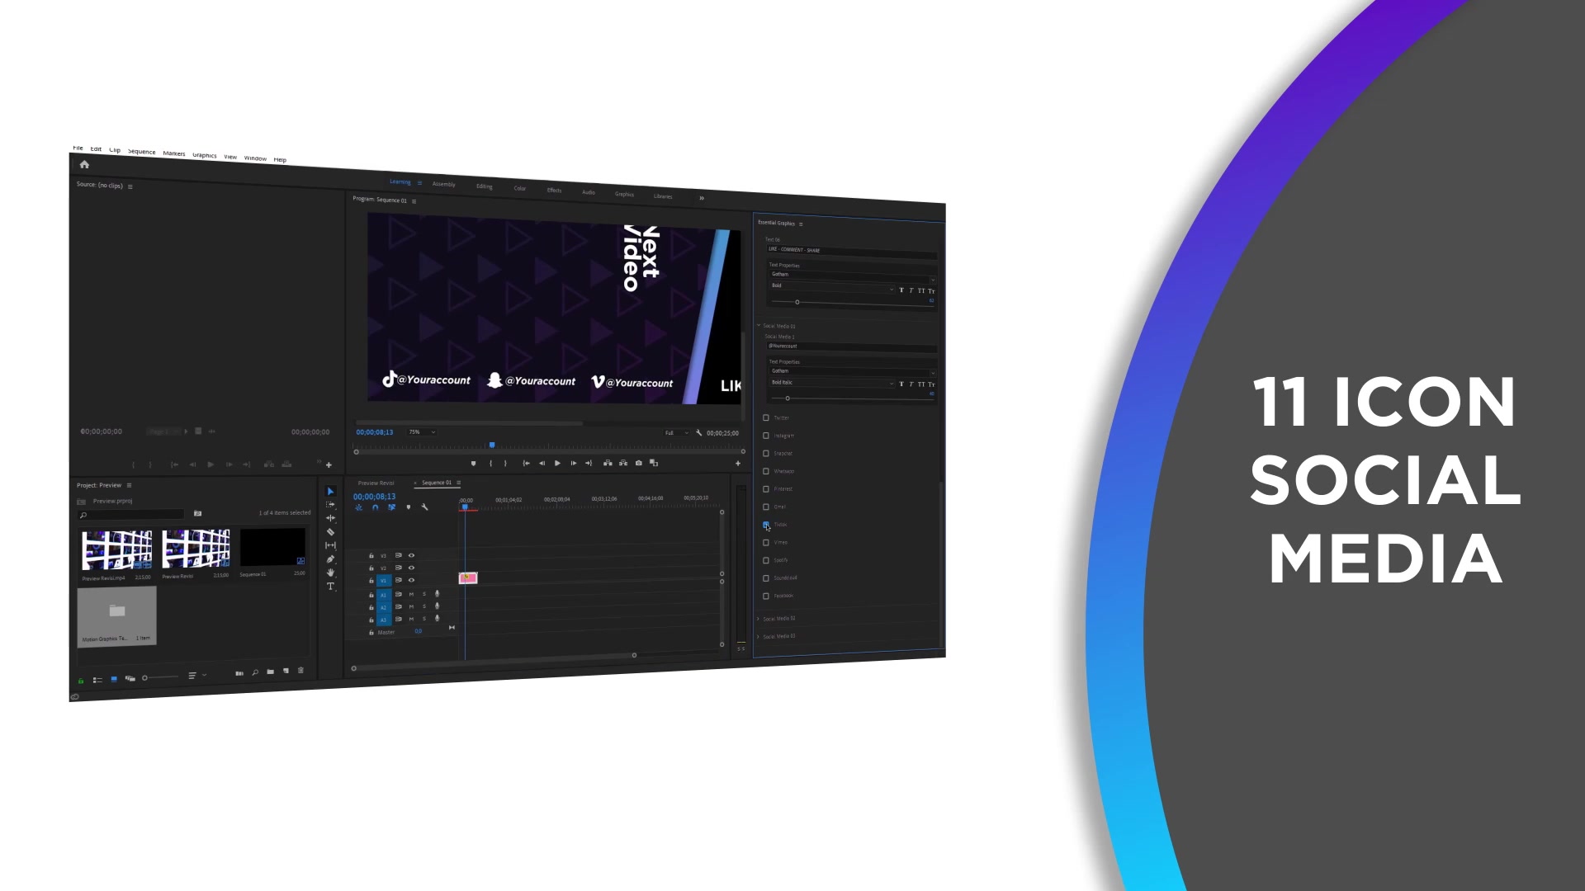The height and width of the screenshot is (891, 1585).
Task: Switch Project panel to icon view
Action: pyautogui.click(x=114, y=679)
